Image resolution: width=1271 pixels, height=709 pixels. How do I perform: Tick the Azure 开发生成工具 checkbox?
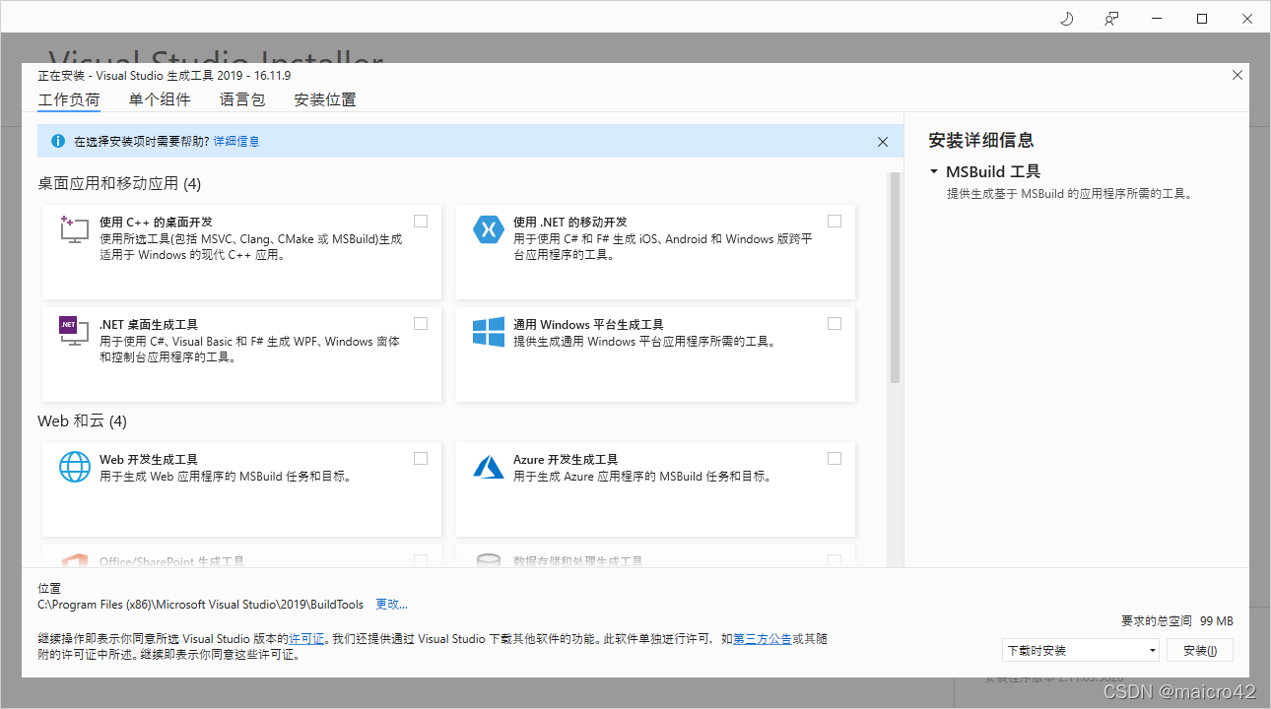(x=835, y=458)
